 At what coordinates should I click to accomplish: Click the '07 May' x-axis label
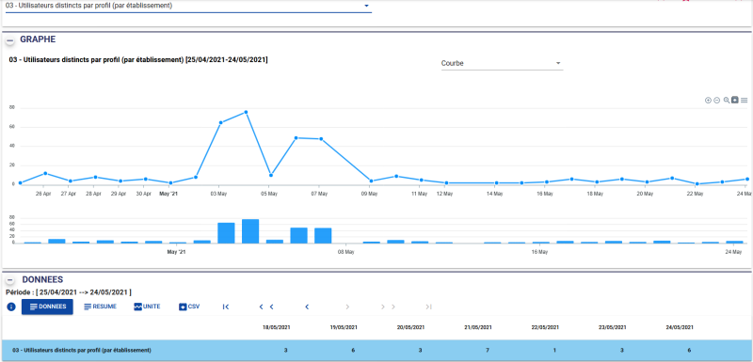pos(319,195)
